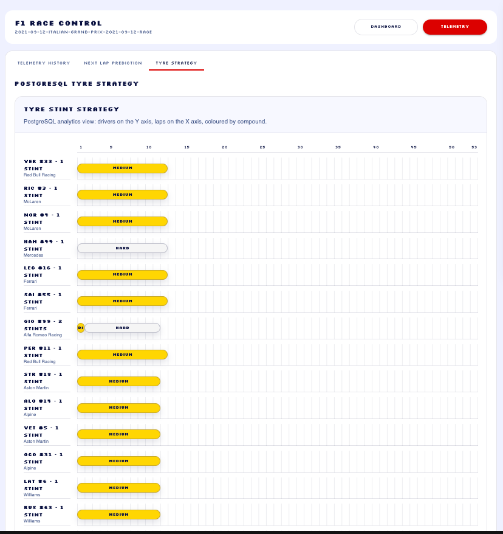Select the "GIO #99 - 2 STINTS" label
503x534 pixels.
tap(43, 325)
